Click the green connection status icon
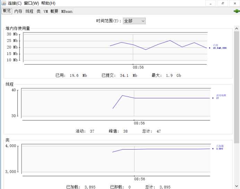 (x=237, y=11)
